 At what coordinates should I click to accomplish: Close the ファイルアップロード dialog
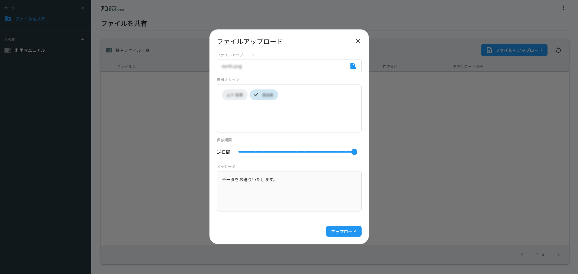[x=358, y=41]
